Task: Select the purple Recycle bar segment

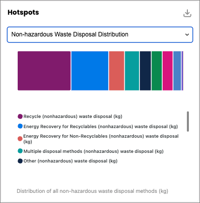Action: coord(44,71)
